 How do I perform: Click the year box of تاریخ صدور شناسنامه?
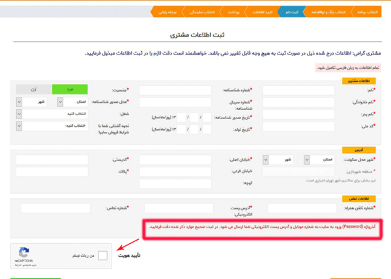pyautogui.click(x=181, y=117)
